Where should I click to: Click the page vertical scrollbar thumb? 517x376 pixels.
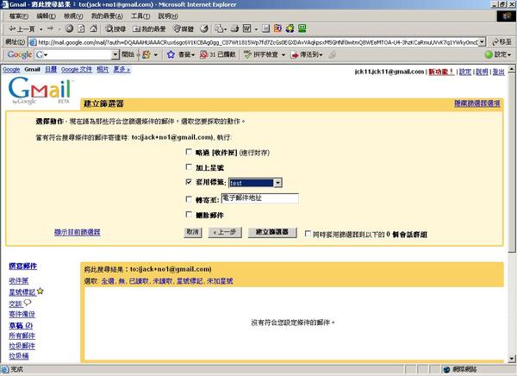[x=511, y=163]
